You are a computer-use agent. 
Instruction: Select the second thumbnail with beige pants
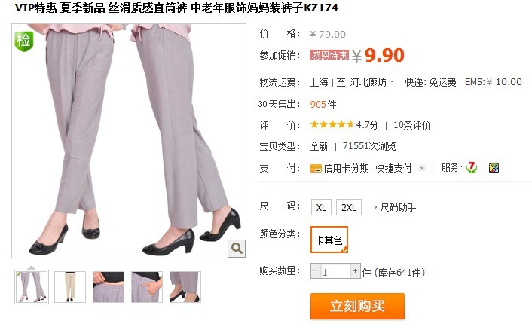click(70, 287)
